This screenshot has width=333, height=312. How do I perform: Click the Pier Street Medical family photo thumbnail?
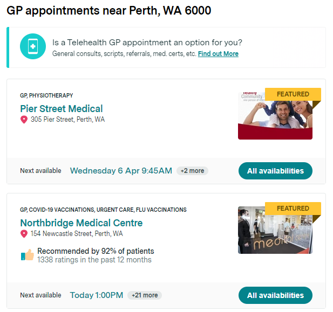point(275,116)
